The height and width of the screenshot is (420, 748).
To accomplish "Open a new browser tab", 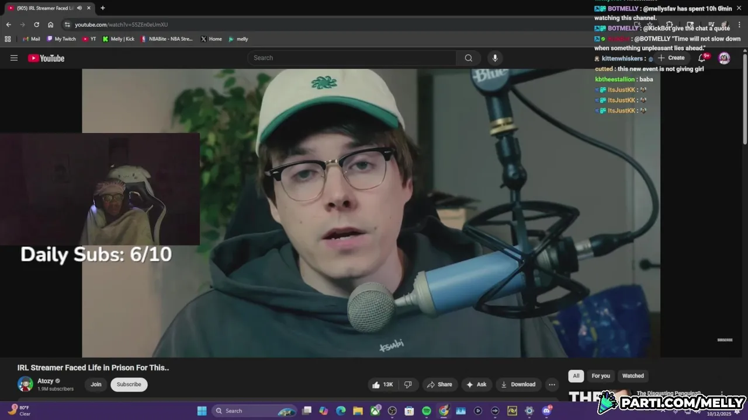I will click(103, 8).
